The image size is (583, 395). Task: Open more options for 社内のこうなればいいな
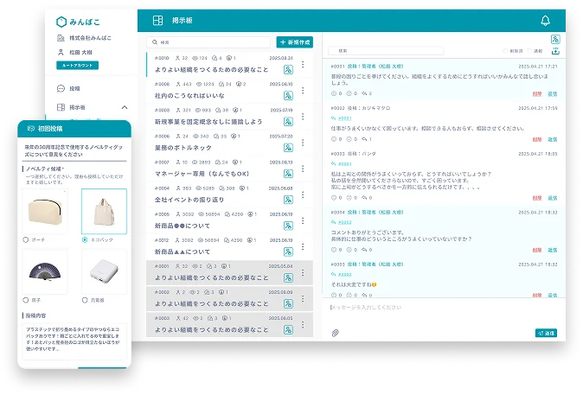303,91
